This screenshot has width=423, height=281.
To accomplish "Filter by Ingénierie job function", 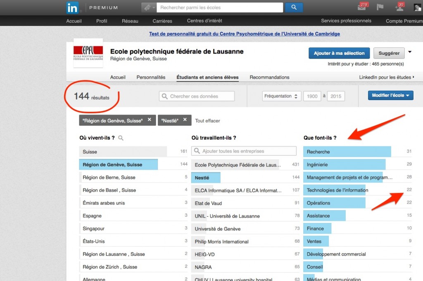I will tap(358, 164).
